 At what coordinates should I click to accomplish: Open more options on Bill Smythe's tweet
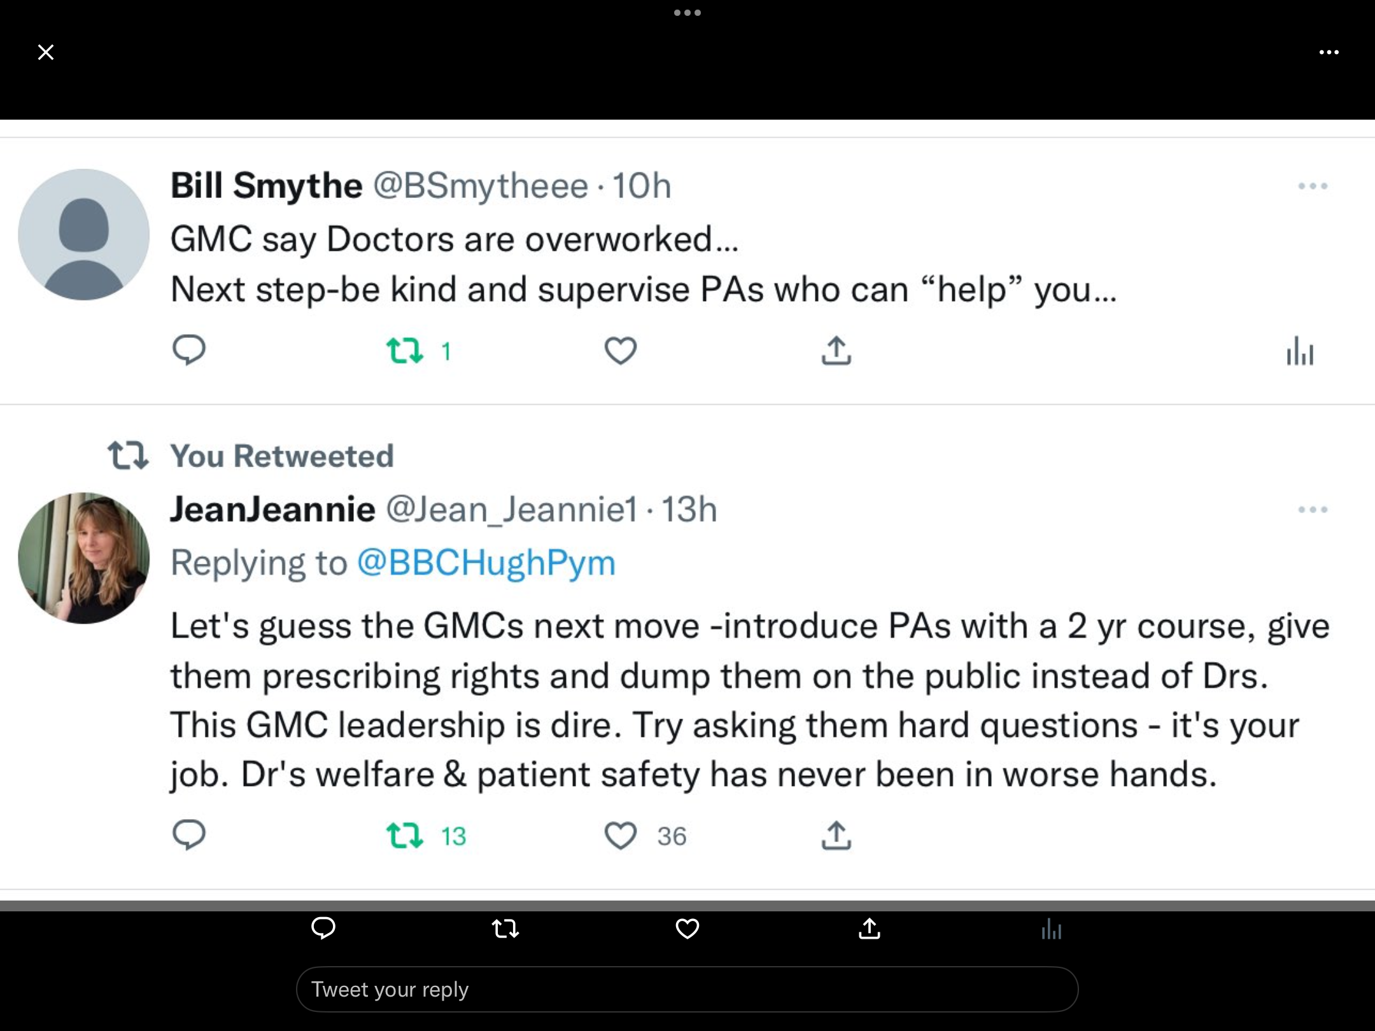click(x=1313, y=186)
